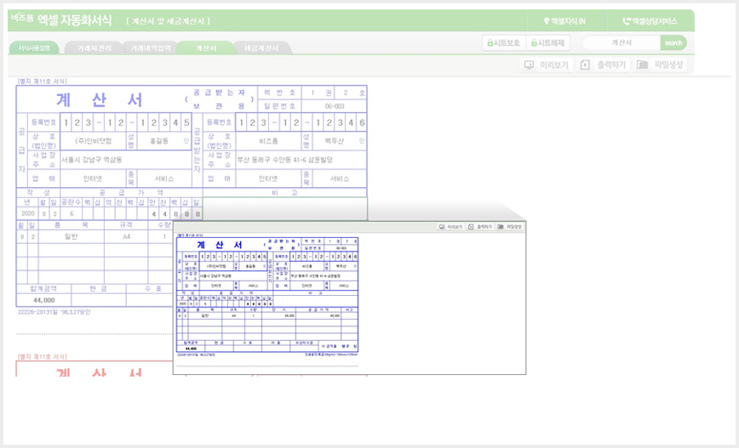Select the serial number cell 06-003

tap(334, 106)
